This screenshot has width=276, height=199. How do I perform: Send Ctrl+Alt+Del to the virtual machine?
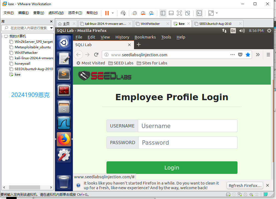pos(123,13)
